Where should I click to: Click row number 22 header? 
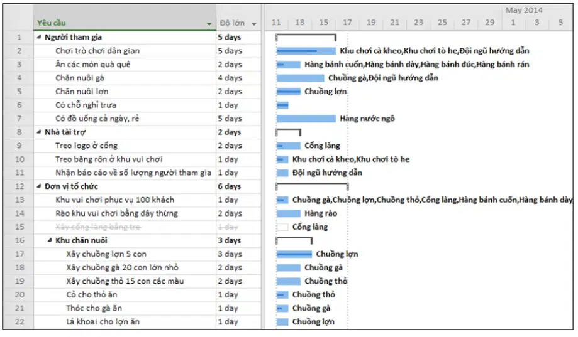point(19,322)
